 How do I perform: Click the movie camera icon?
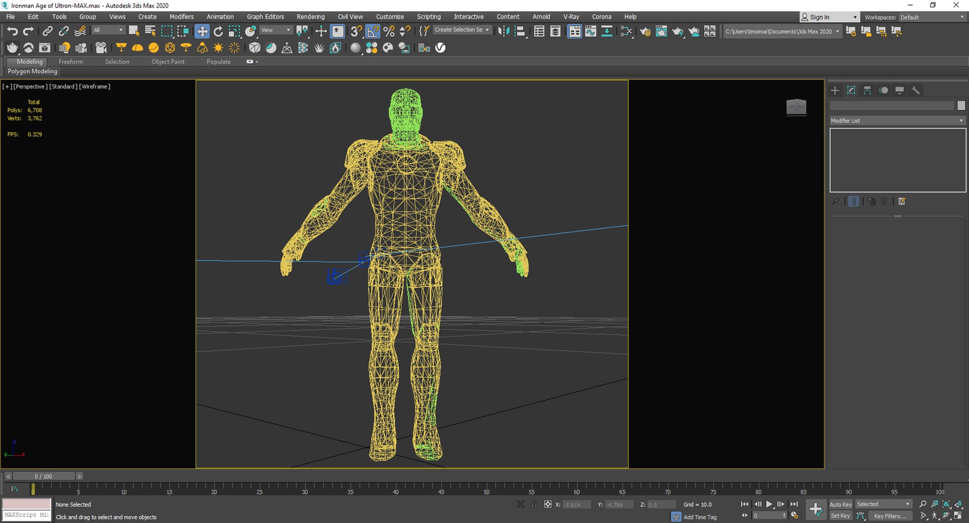click(101, 48)
